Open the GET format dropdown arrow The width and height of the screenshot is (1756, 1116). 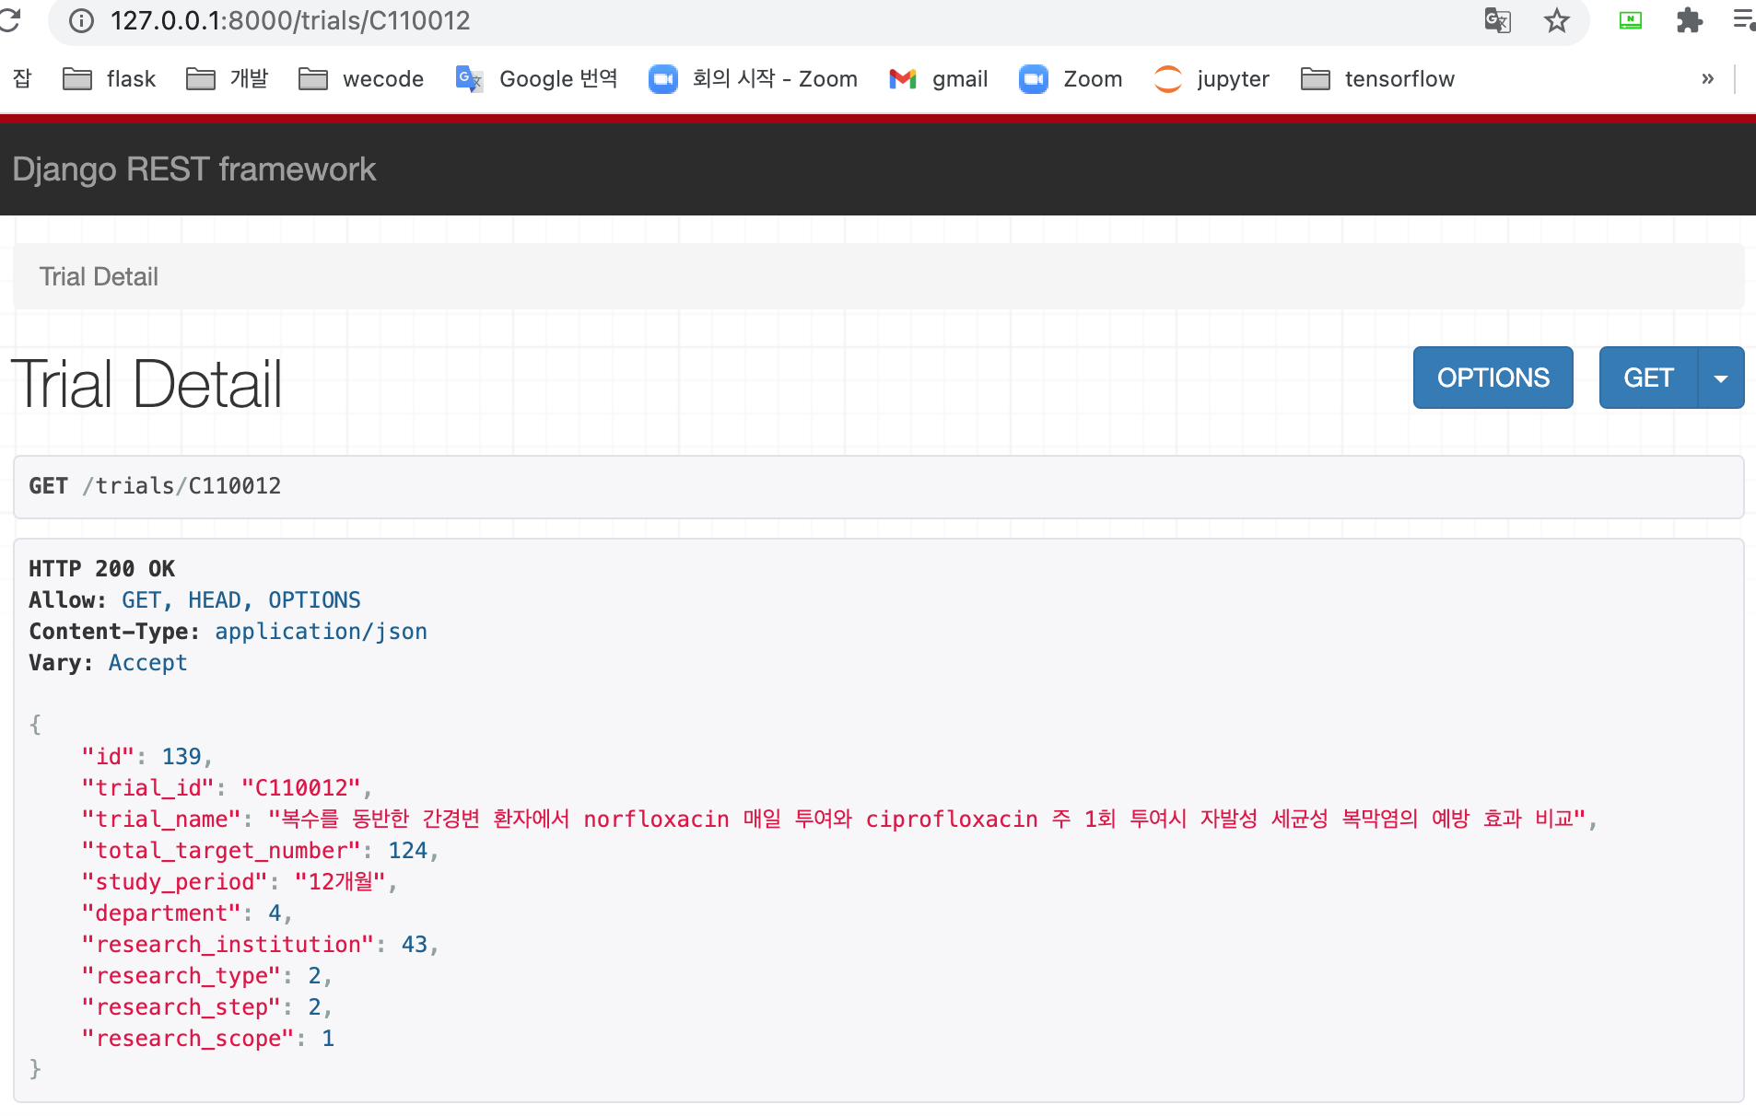click(1719, 378)
